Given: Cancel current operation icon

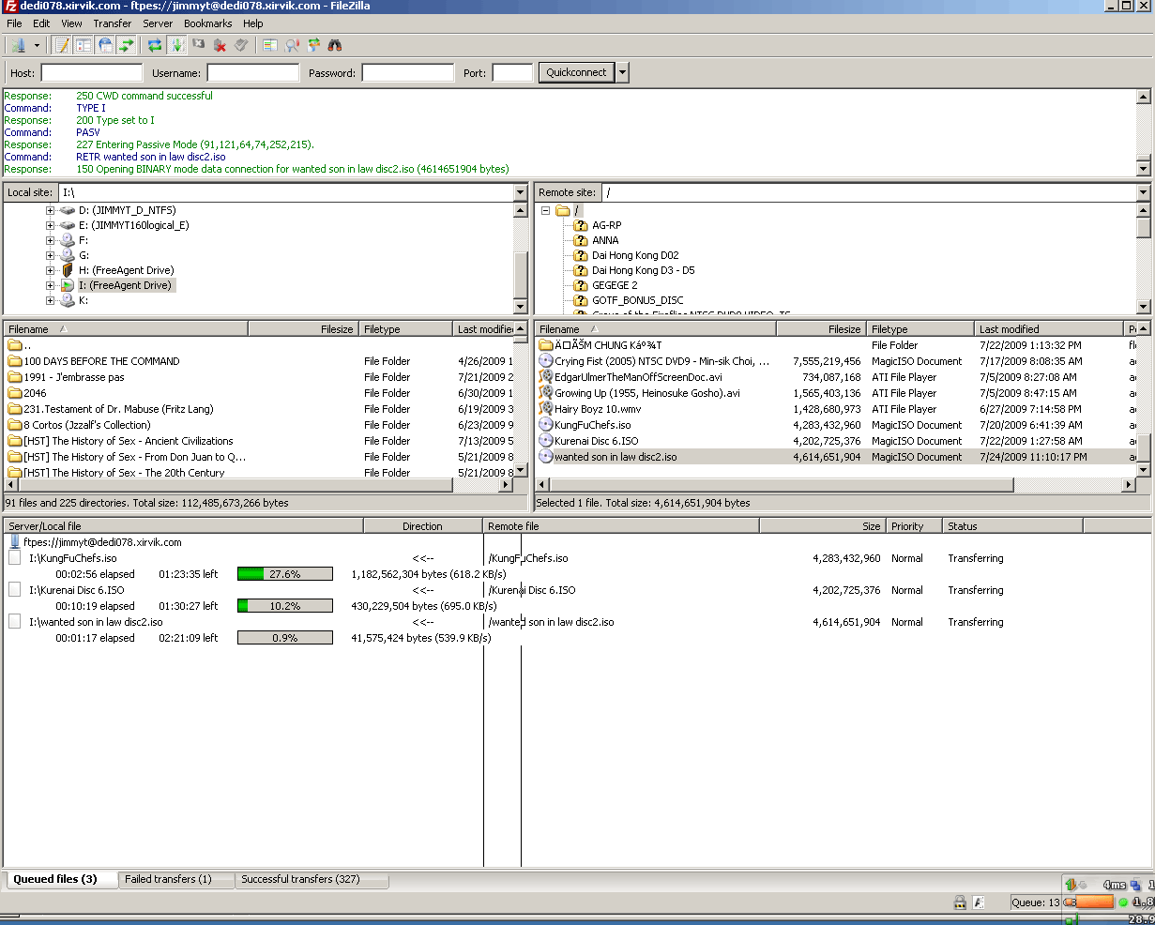Looking at the screenshot, I should [199, 45].
